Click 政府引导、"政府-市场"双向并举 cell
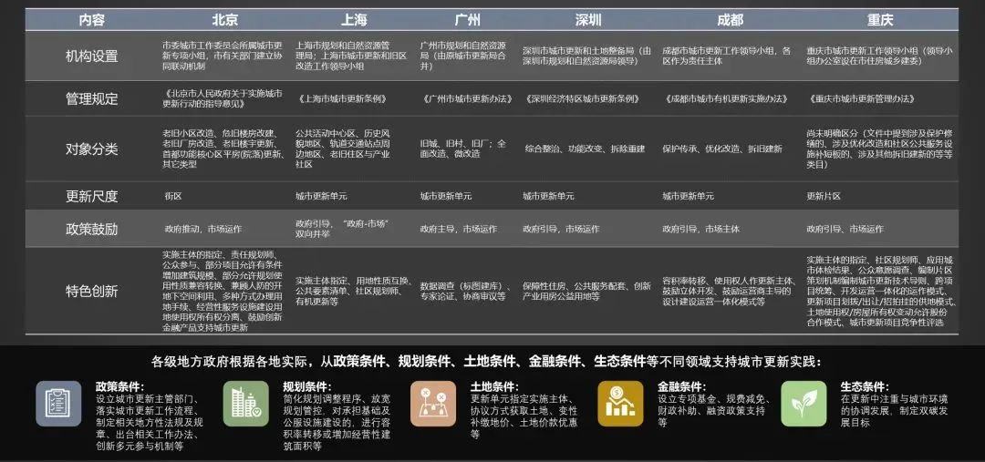The width and height of the screenshot is (985, 462). tap(342, 229)
